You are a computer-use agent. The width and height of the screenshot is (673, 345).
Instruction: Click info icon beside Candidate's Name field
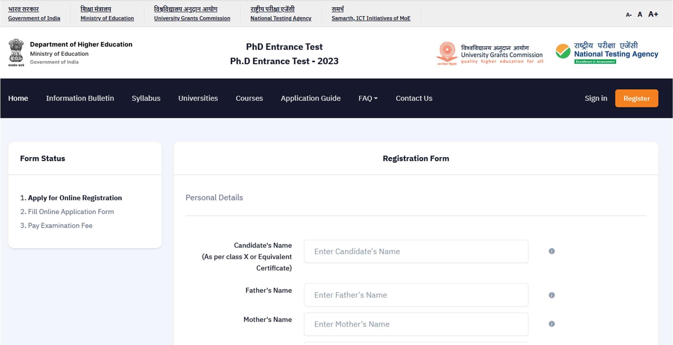551,251
